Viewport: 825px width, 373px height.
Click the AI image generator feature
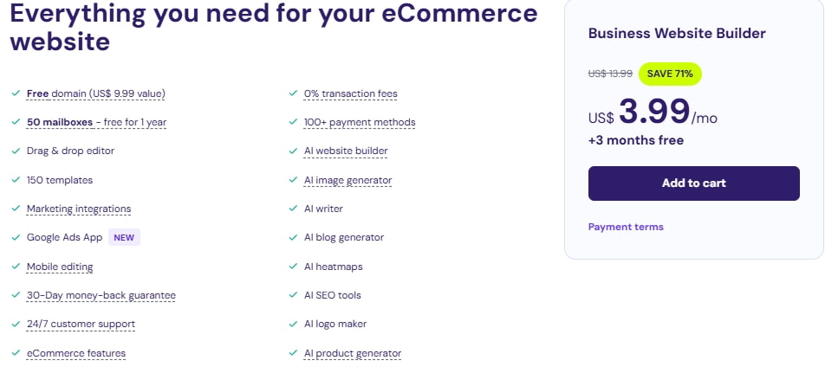pyautogui.click(x=348, y=180)
